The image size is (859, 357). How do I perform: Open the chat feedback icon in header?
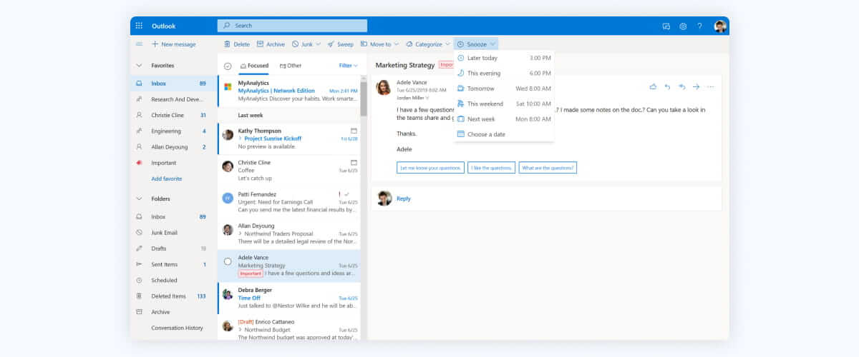tap(666, 26)
